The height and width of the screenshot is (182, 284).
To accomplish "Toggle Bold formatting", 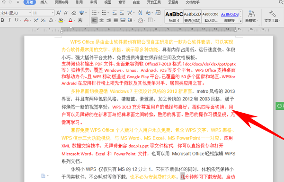I will [x=2, y=20].
